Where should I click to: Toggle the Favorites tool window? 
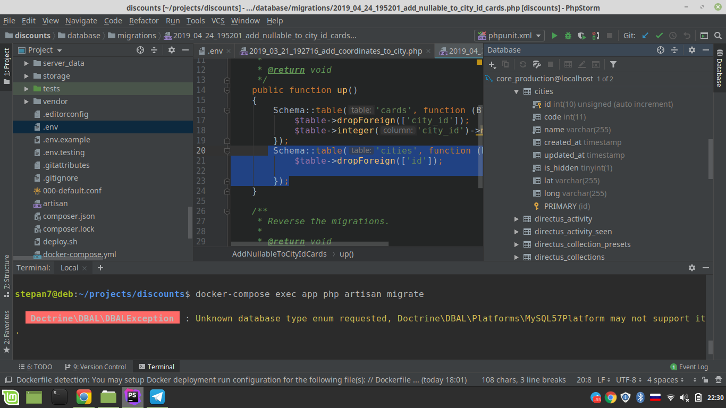point(6,331)
